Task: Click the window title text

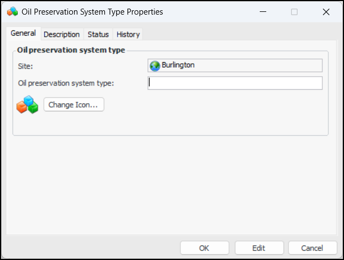Action: (x=92, y=11)
